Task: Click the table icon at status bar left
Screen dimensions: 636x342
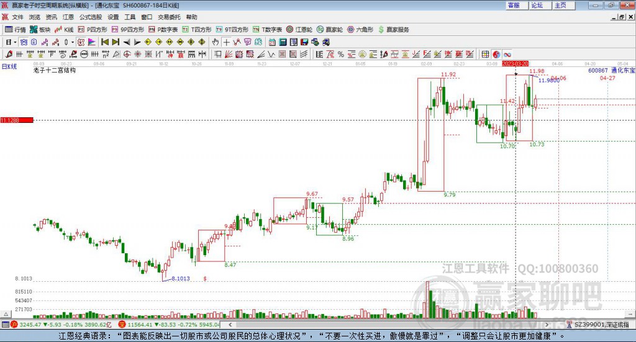Action: click(5, 325)
